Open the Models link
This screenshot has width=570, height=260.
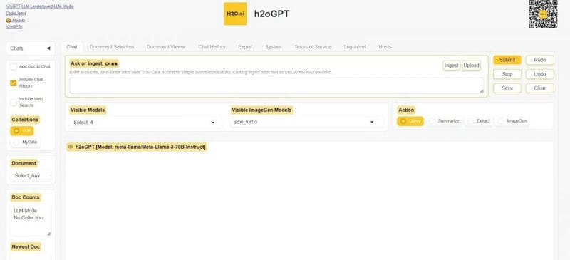point(19,21)
